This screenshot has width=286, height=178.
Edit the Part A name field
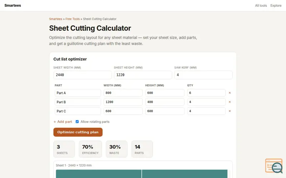[x=78, y=93]
